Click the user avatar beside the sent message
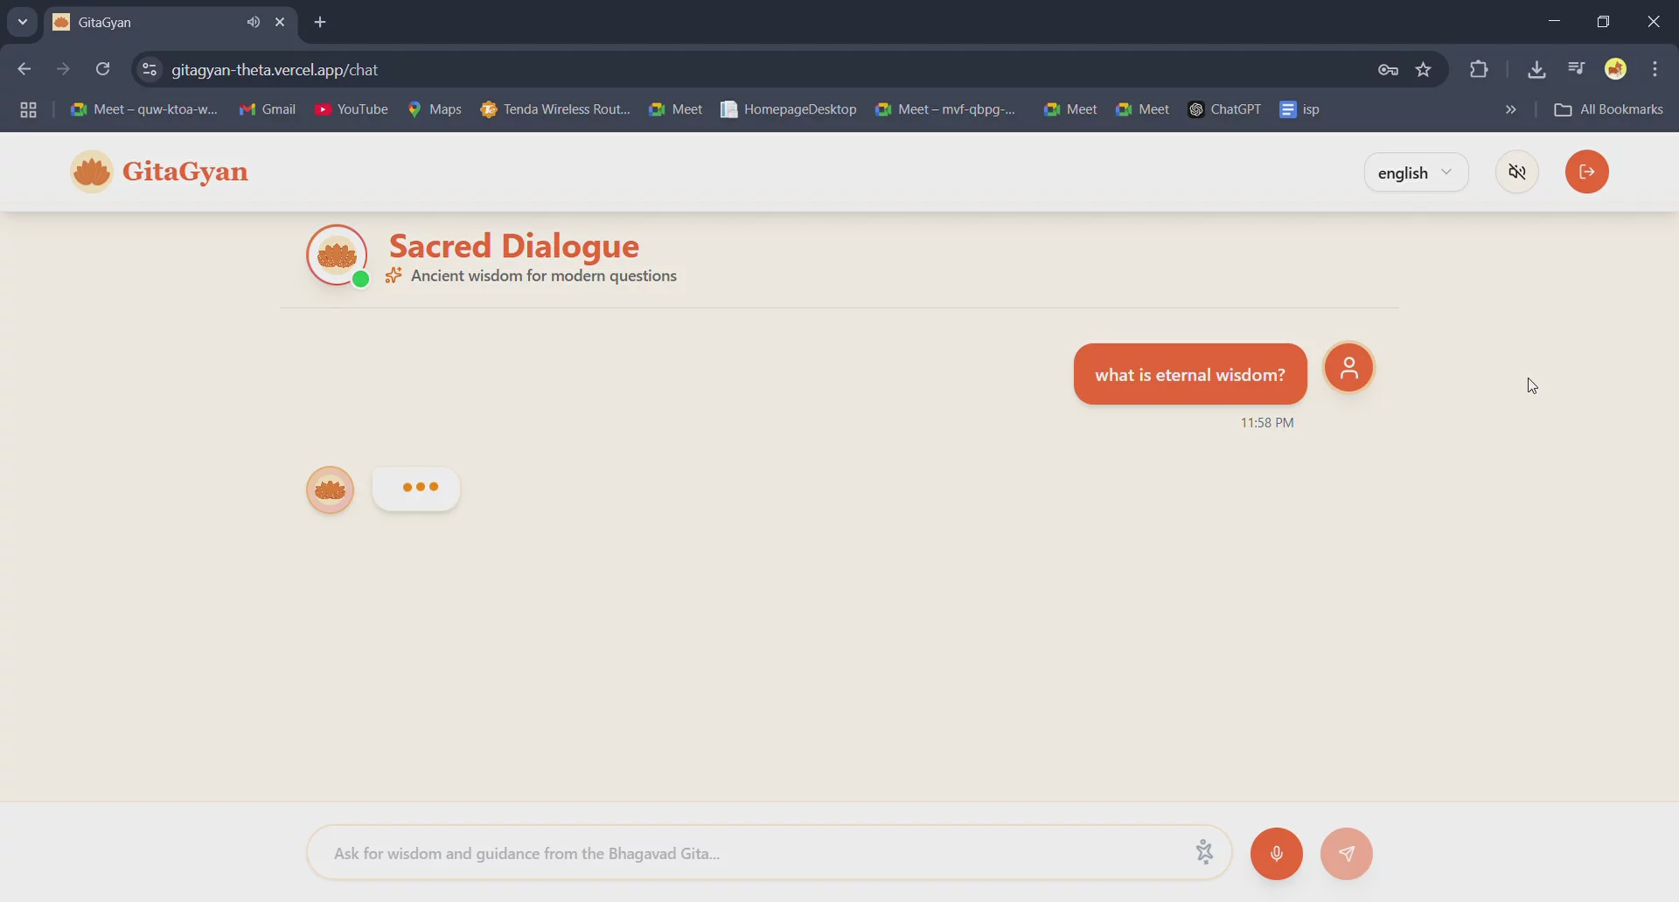Screen dimensions: 1679x902 pos(1349,368)
